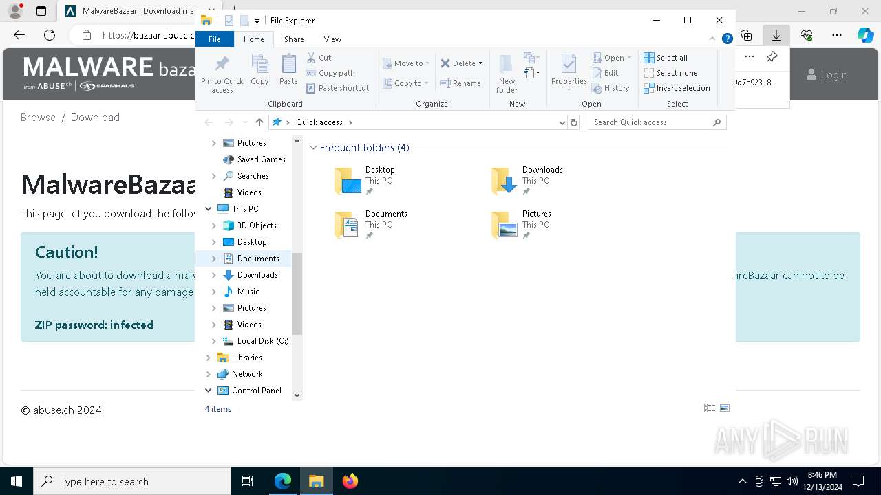Click the Copy ribbon icon

259,64
